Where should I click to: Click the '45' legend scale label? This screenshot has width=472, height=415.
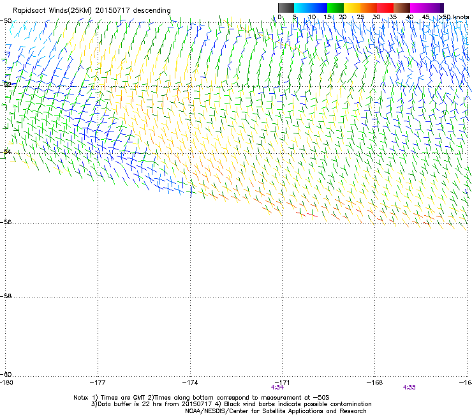(425, 17)
